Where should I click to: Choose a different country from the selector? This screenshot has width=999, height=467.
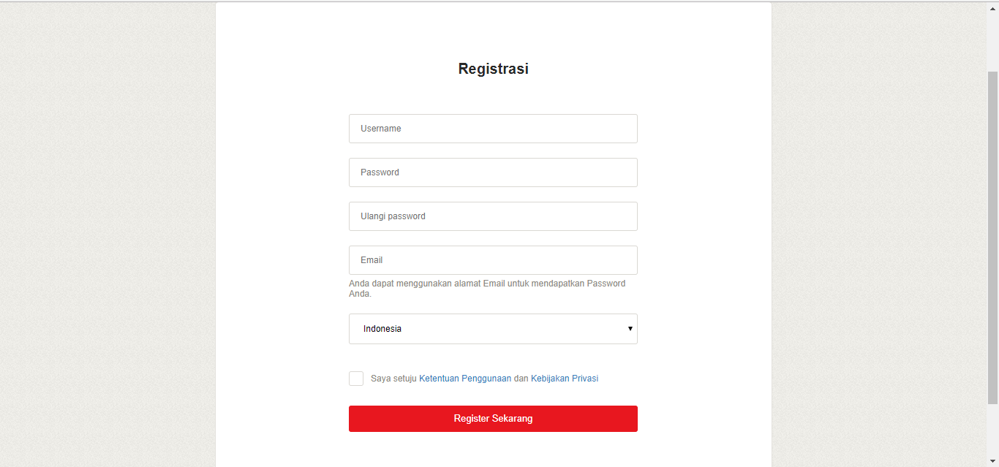493,328
